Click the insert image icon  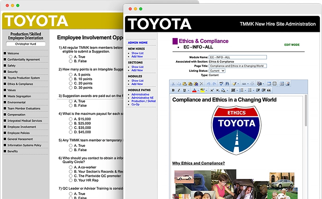[x=287, y=84]
